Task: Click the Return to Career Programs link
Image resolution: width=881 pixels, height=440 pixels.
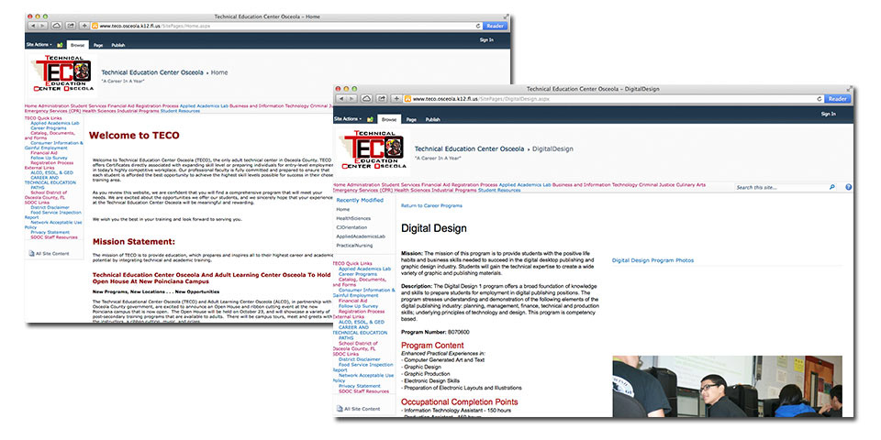Action: point(431,206)
